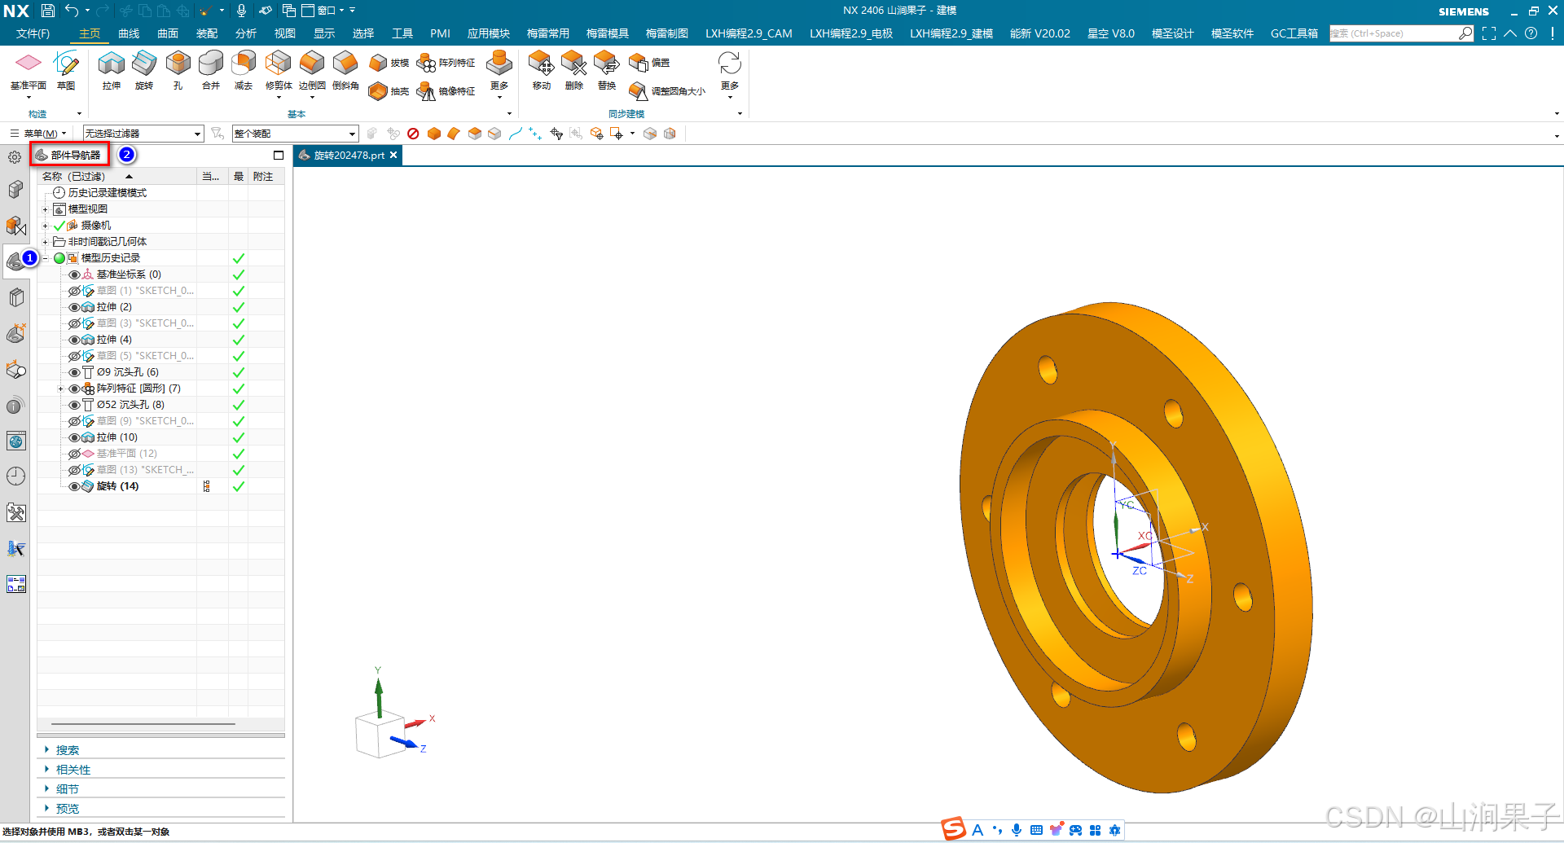Click the 修剪体 trim body tool
1564x843 pixels.
coord(279,72)
